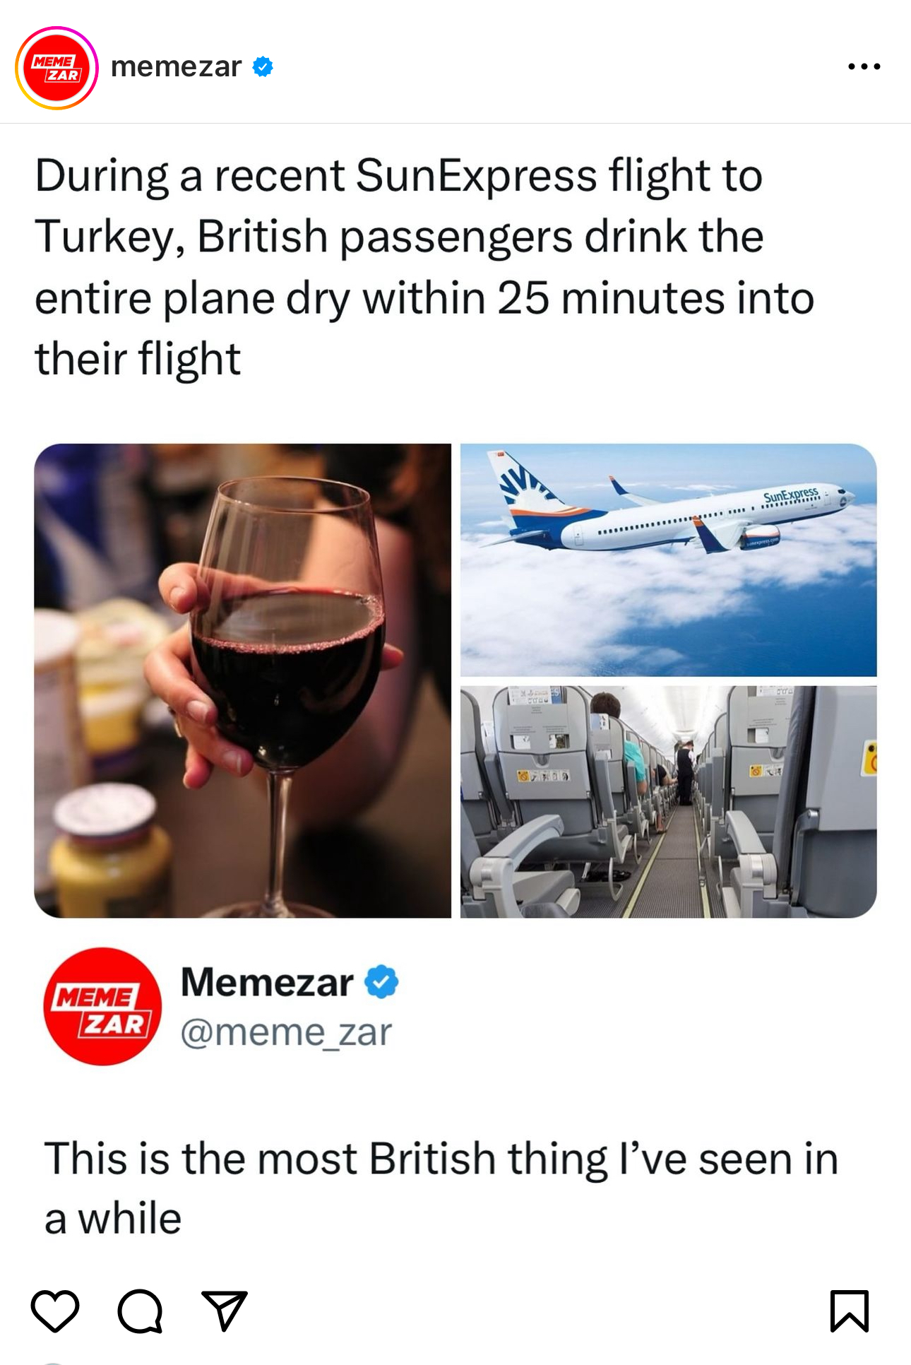The height and width of the screenshot is (1365, 911).
Task: Open comments via the speech bubble icon
Action: (140, 1311)
